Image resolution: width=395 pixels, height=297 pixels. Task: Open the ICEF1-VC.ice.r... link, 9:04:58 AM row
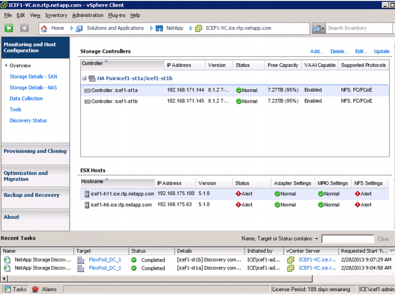[318, 268]
